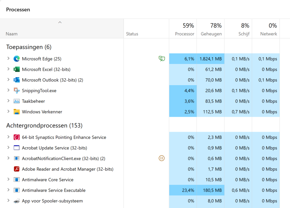Image resolution: width=290 pixels, height=208 pixels.
Task: Click the Antimalware Service Executable icon
Action: tap(17, 190)
